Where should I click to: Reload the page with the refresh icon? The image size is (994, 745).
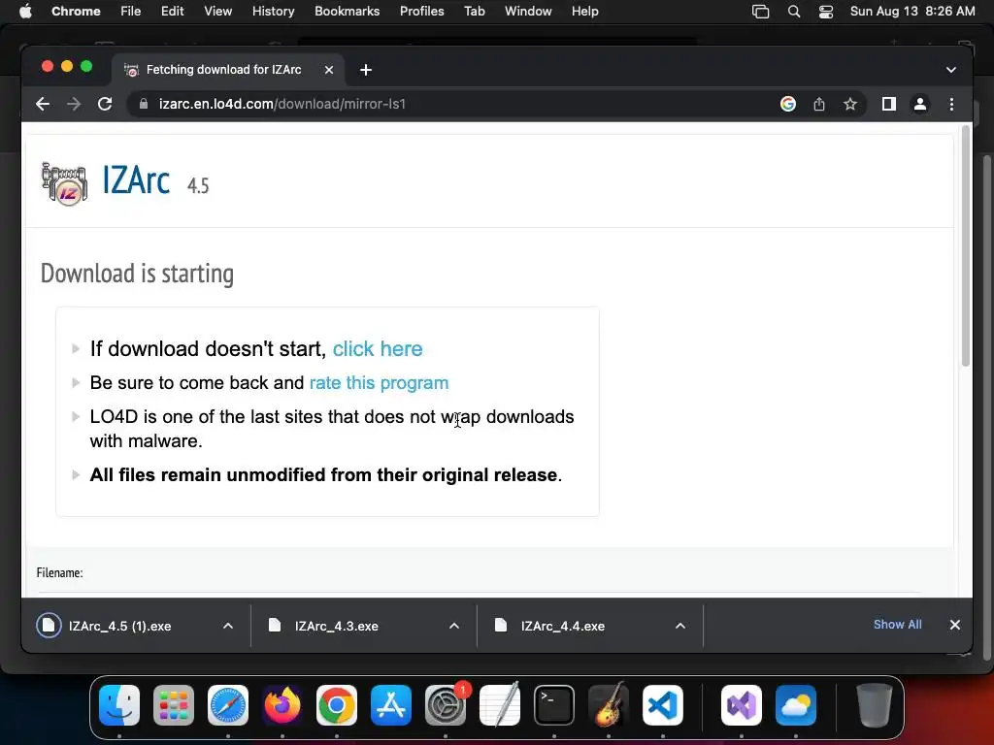pyautogui.click(x=105, y=104)
